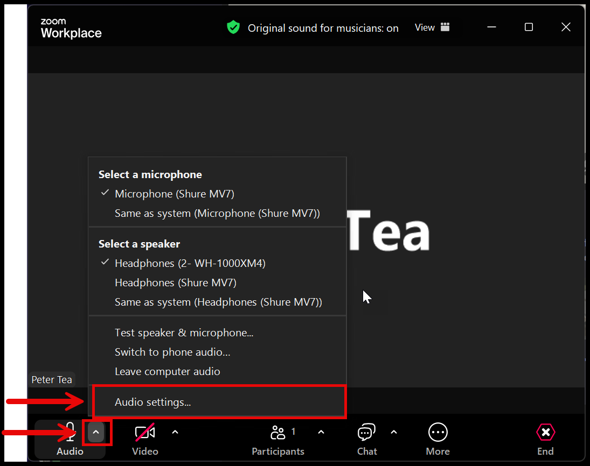
Task: Select Microphone (Shure MV7) option
Action: click(x=174, y=194)
